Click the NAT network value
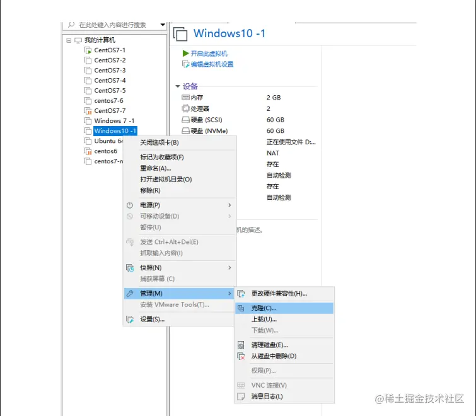Image resolution: width=476 pixels, height=416 pixels. tap(273, 153)
